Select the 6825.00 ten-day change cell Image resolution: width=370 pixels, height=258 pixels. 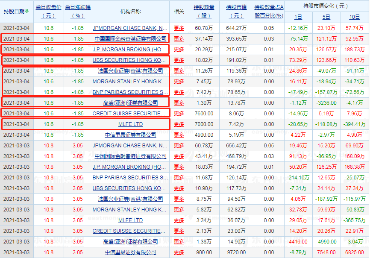click(355, 252)
